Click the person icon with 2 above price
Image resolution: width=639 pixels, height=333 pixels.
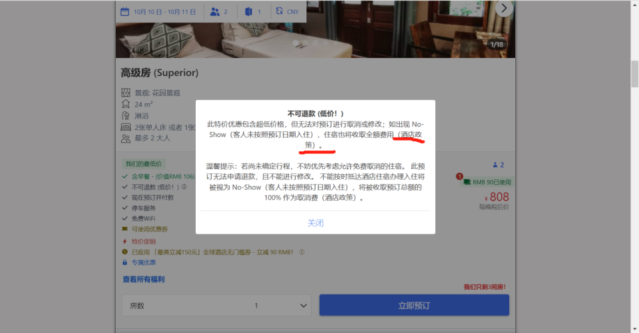click(x=499, y=165)
